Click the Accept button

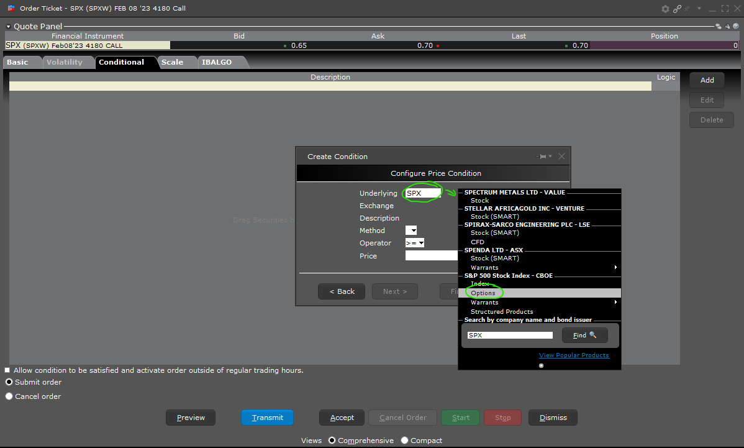[342, 418]
